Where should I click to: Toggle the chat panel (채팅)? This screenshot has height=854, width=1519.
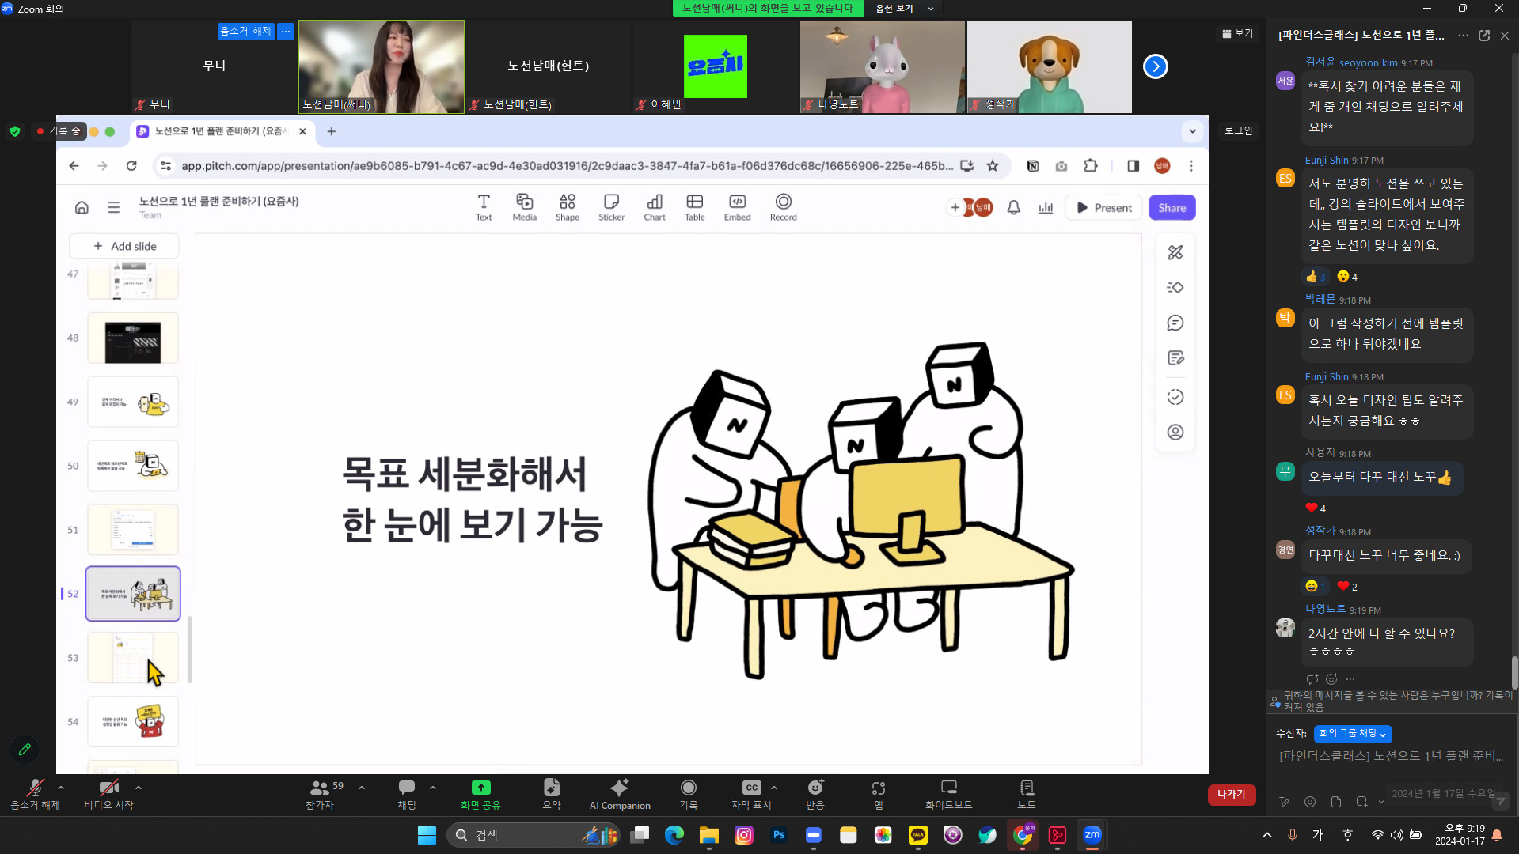tap(407, 794)
